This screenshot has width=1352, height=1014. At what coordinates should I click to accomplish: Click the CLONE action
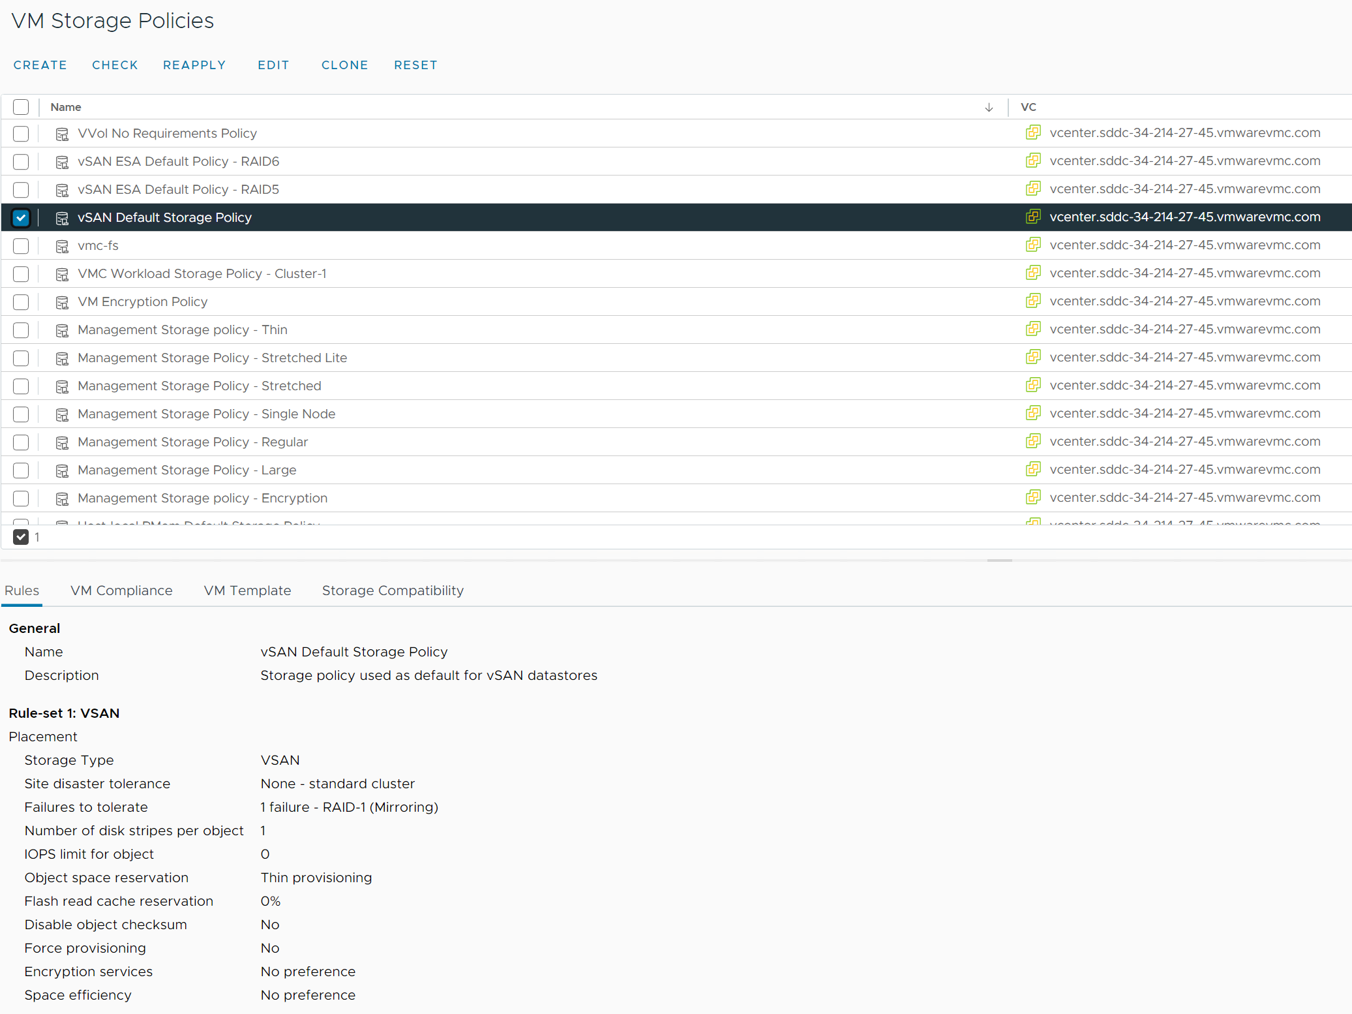tap(344, 65)
